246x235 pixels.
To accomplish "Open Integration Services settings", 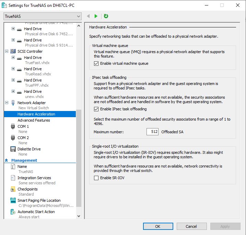I will (34, 178).
